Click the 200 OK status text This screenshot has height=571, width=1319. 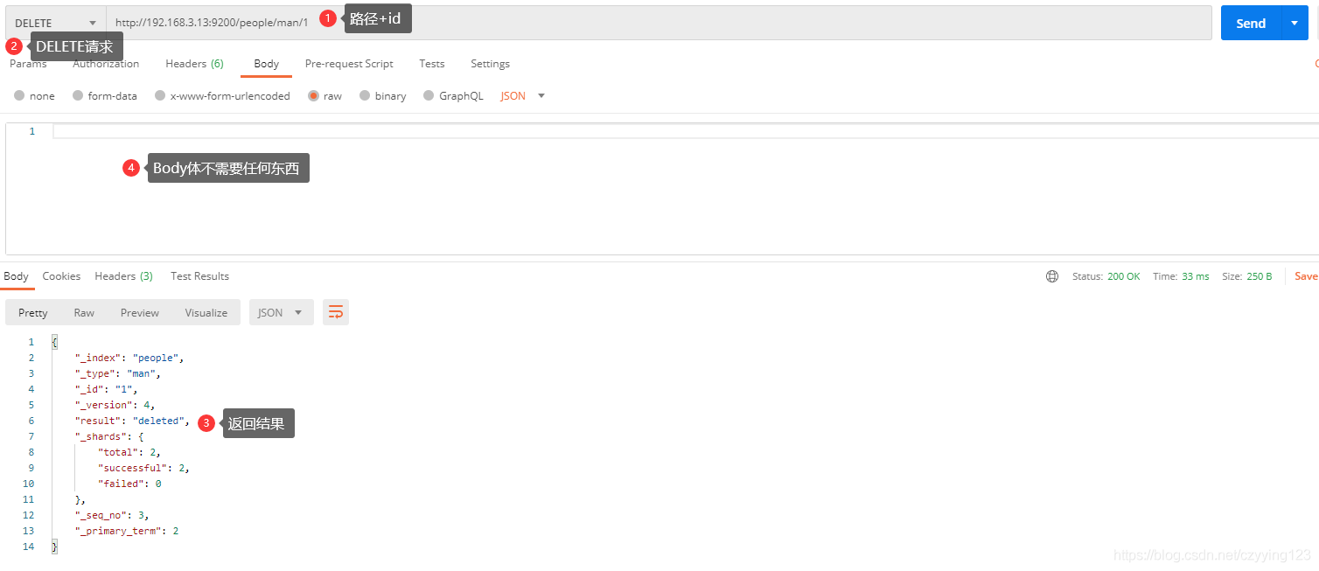tap(1123, 276)
